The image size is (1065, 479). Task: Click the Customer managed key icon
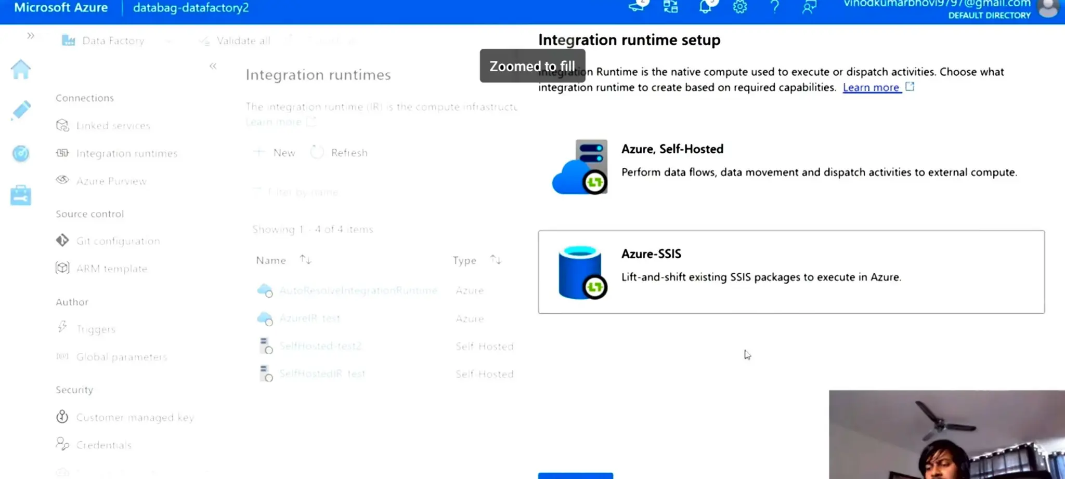62,416
